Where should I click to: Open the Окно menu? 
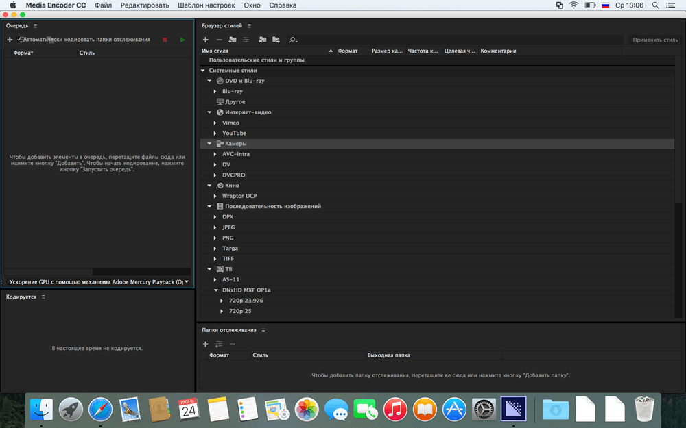click(252, 5)
